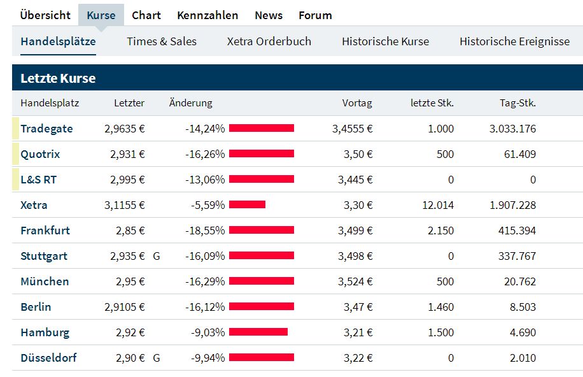Show the Xetra Orderbuch sub-tab
The width and height of the screenshot is (583, 377).
coord(269,41)
